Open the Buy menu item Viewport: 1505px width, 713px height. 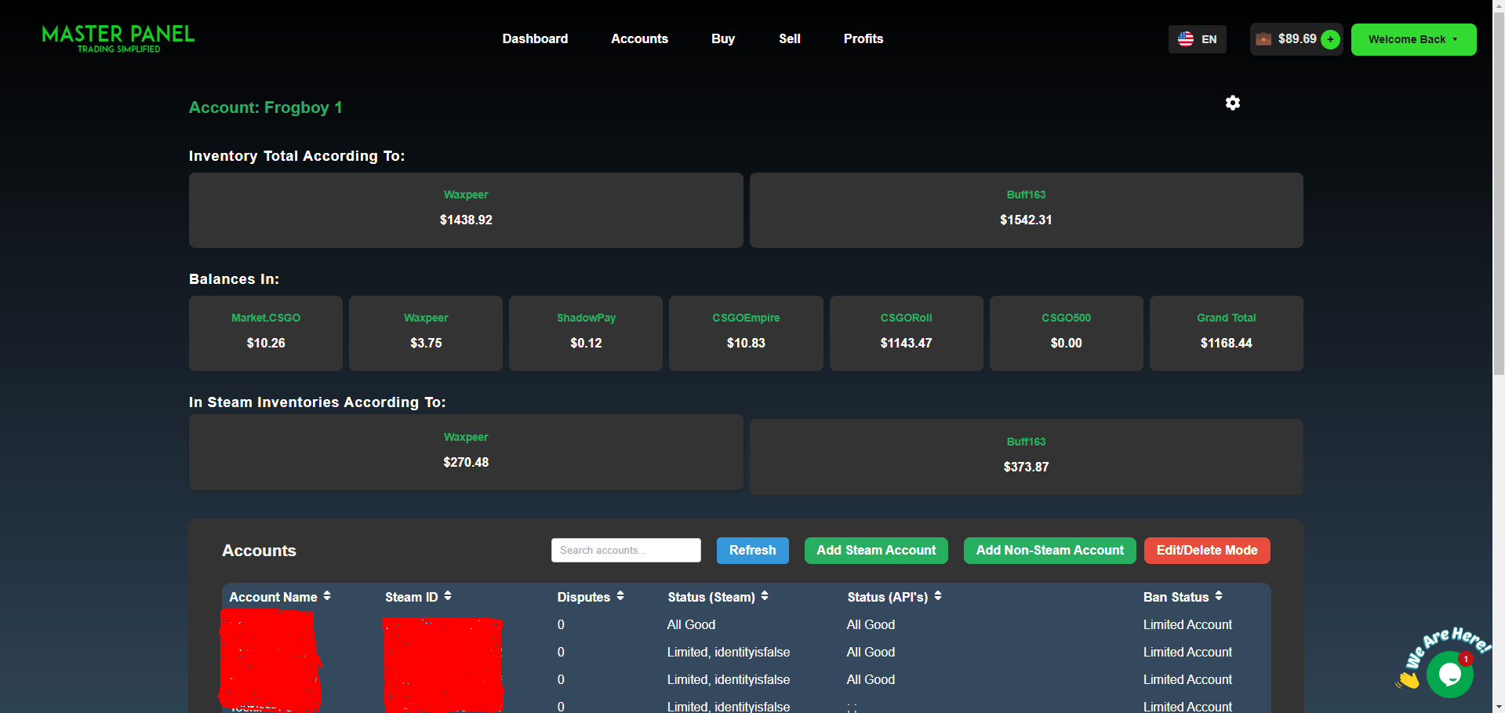point(723,38)
